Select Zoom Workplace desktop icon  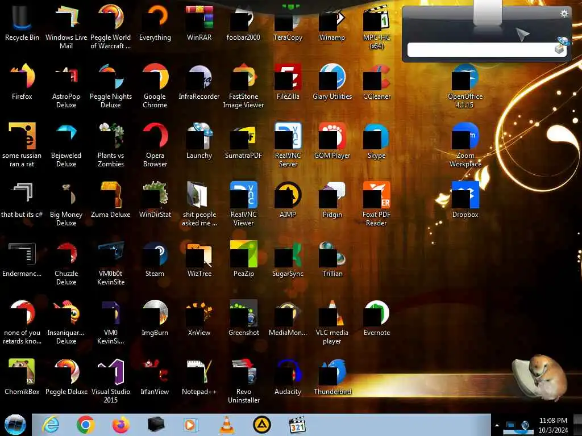(465, 145)
